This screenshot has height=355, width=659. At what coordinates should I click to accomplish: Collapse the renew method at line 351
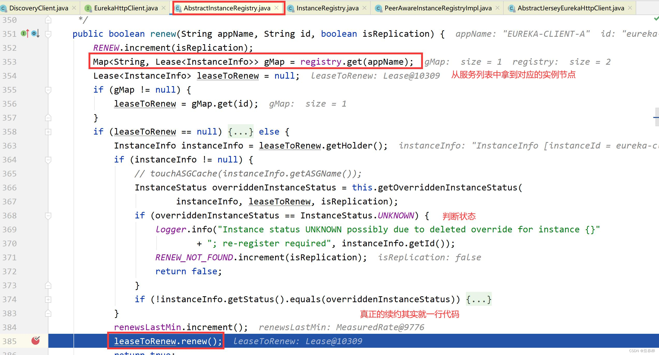coord(48,34)
